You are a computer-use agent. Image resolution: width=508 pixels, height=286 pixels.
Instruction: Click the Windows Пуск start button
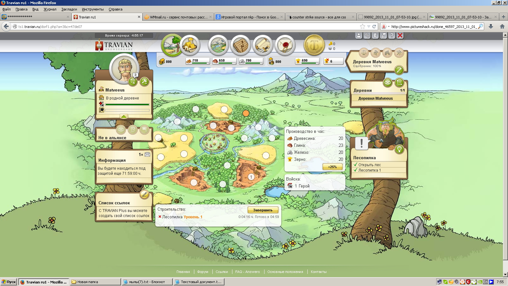point(9,282)
